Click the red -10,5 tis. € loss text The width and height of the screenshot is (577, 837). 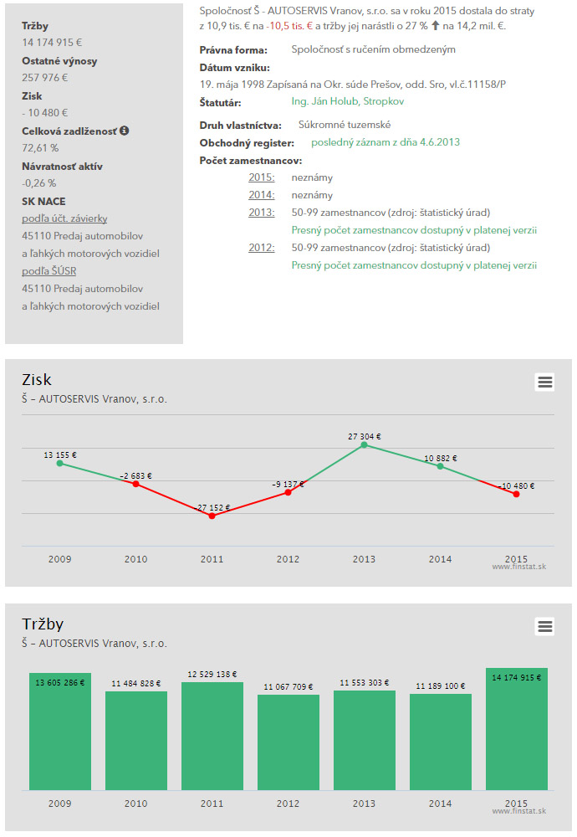(289, 26)
